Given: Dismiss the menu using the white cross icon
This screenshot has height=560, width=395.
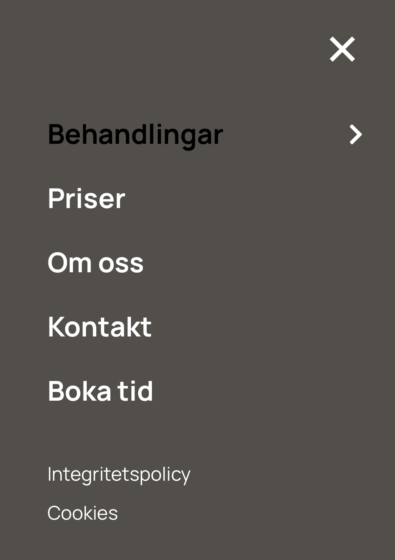Looking at the screenshot, I should point(342,49).
